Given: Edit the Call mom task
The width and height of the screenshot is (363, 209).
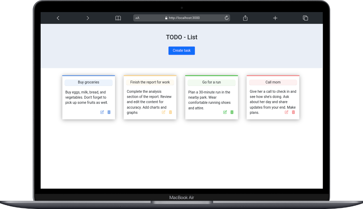Looking at the screenshot, I should (287, 112).
